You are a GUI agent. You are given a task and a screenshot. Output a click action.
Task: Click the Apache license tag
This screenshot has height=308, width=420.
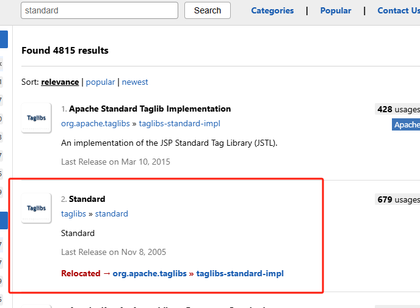point(406,124)
